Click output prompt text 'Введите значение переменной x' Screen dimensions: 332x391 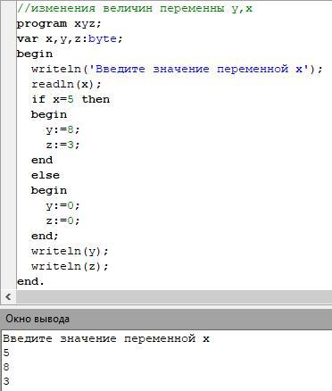tap(106, 338)
